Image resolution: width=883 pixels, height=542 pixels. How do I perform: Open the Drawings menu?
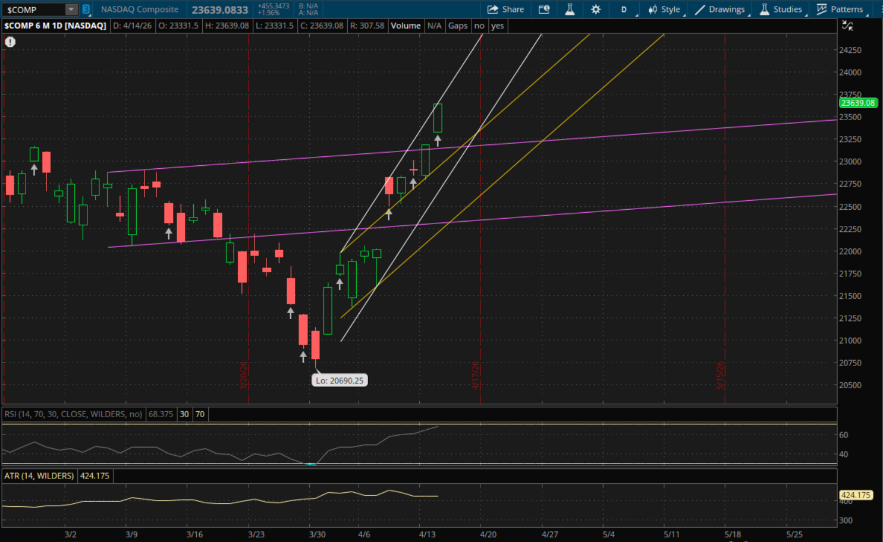pos(720,10)
